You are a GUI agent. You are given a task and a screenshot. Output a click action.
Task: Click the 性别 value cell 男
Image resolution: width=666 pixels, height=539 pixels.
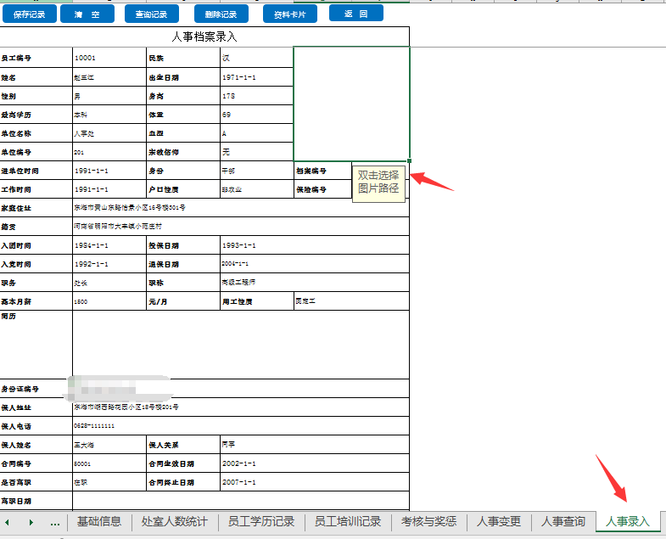click(109, 96)
